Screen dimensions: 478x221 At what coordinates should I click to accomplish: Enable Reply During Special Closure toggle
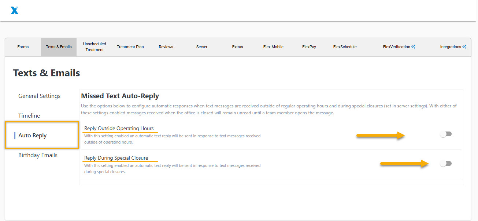[x=446, y=164]
